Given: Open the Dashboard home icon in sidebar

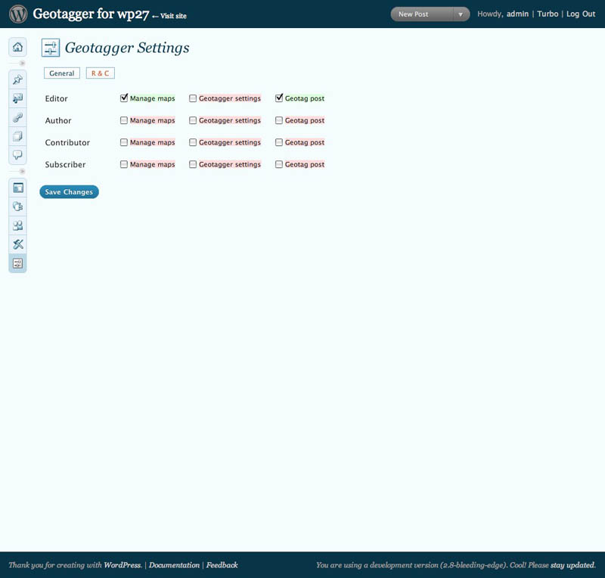Looking at the screenshot, I should point(17,47).
